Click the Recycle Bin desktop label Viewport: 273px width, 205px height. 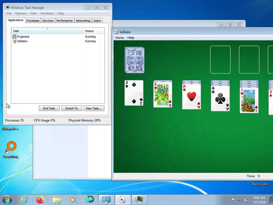click(260, 184)
